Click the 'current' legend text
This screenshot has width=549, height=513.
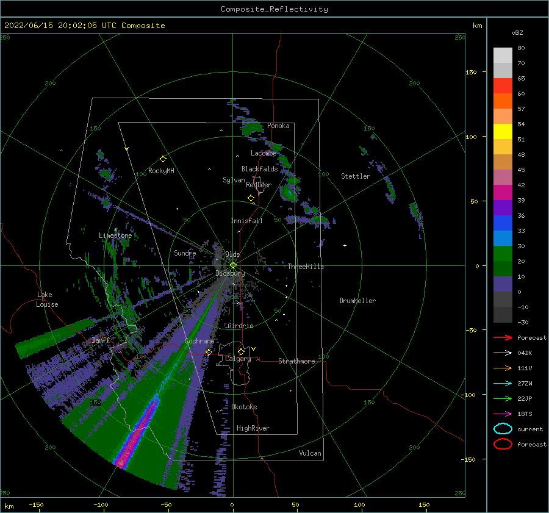tap(530, 429)
